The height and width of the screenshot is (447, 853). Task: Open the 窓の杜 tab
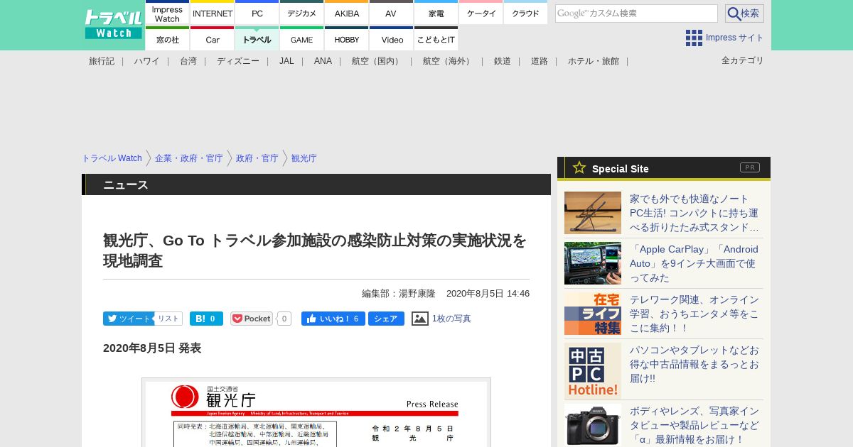click(x=168, y=39)
